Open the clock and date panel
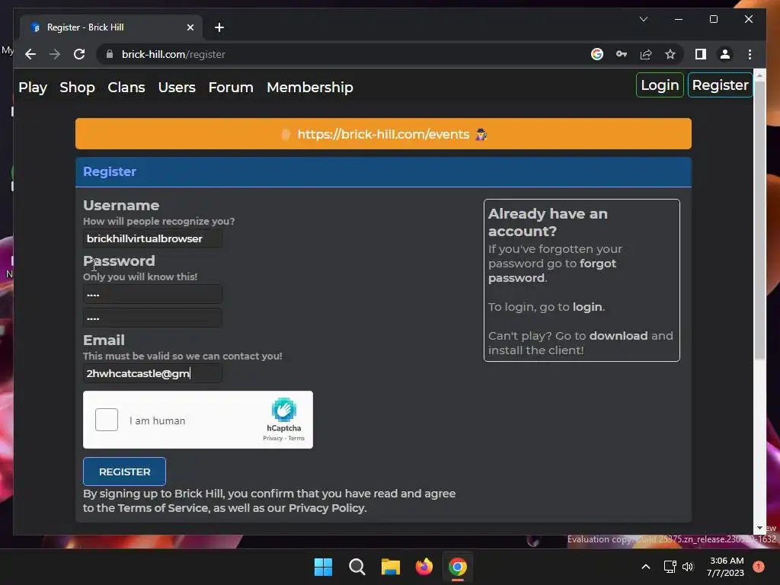The image size is (780, 585). (725, 567)
